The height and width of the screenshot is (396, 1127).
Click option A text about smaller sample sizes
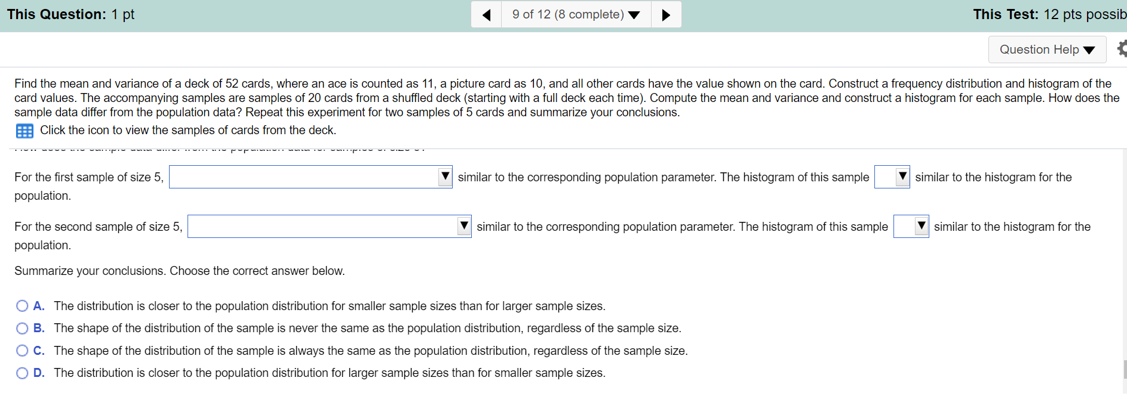click(x=330, y=306)
